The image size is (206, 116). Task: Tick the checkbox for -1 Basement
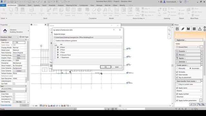pos(55,57)
